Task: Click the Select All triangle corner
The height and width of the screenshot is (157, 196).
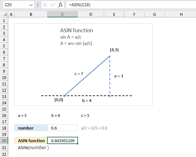Action: click(x=5, y=15)
